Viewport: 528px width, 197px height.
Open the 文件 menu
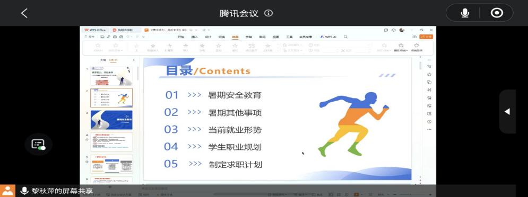90,37
